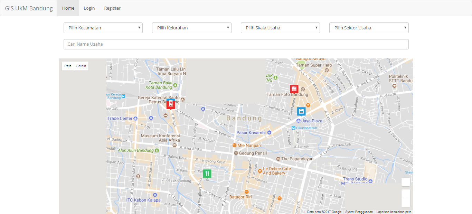This screenshot has height=214, width=472.
Task: Click the Trade Center shopping icon
Action: (135, 118)
